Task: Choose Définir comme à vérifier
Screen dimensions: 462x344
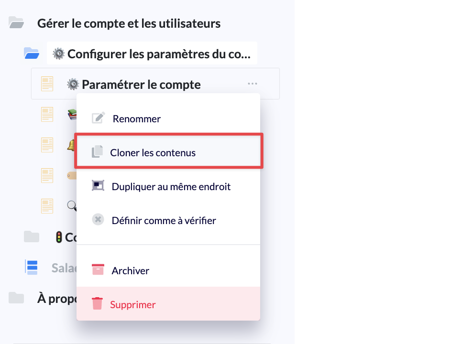Action: [164, 221]
